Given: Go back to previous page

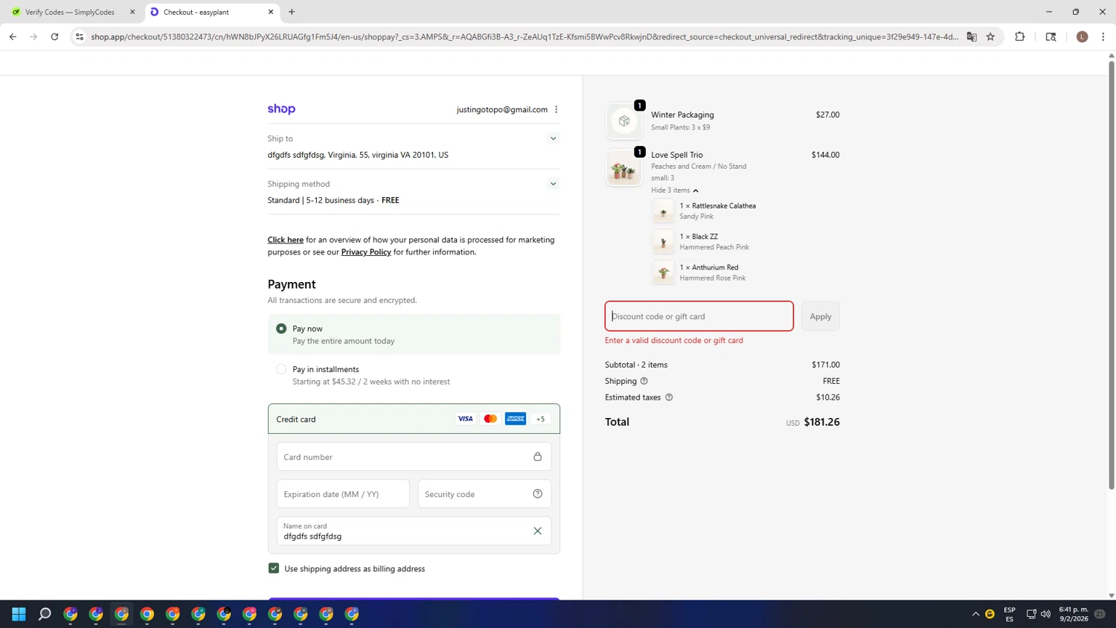Looking at the screenshot, I should (13, 36).
